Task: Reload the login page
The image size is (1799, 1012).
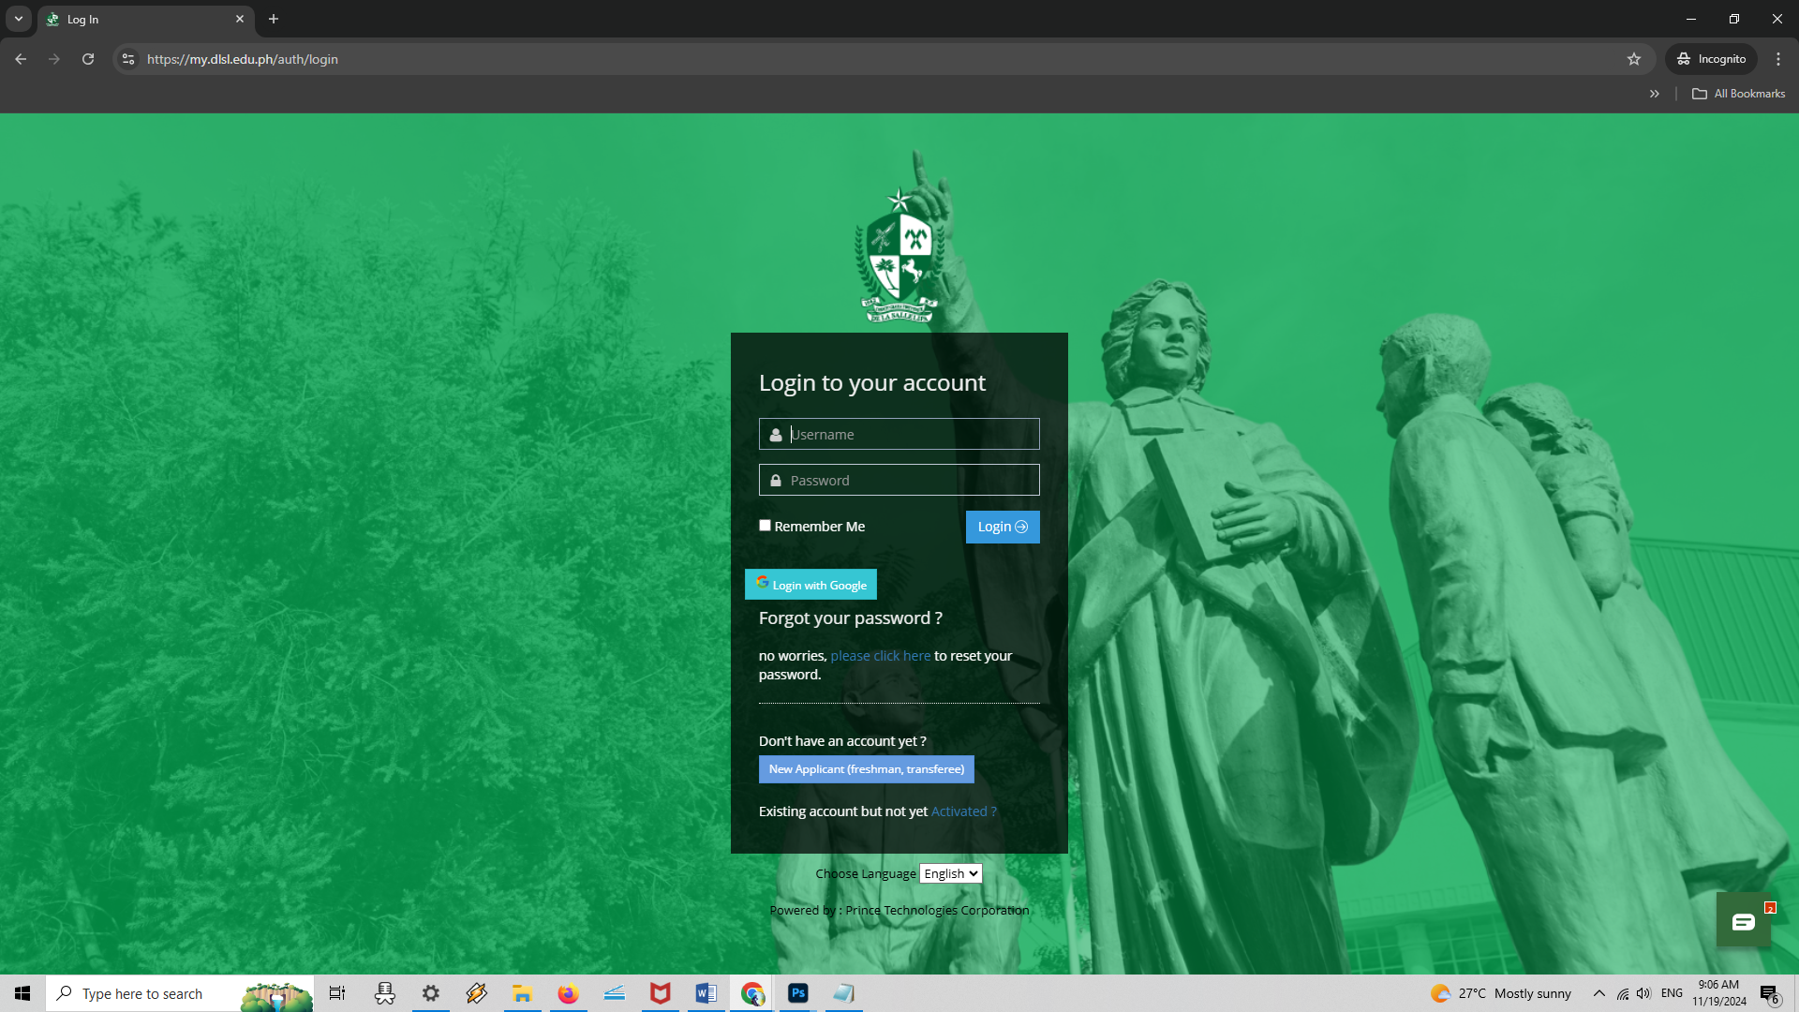Action: click(88, 59)
